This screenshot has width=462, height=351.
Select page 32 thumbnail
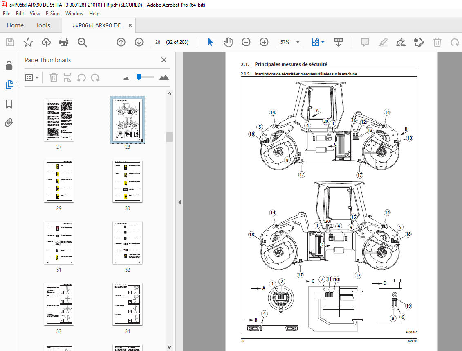(128, 242)
